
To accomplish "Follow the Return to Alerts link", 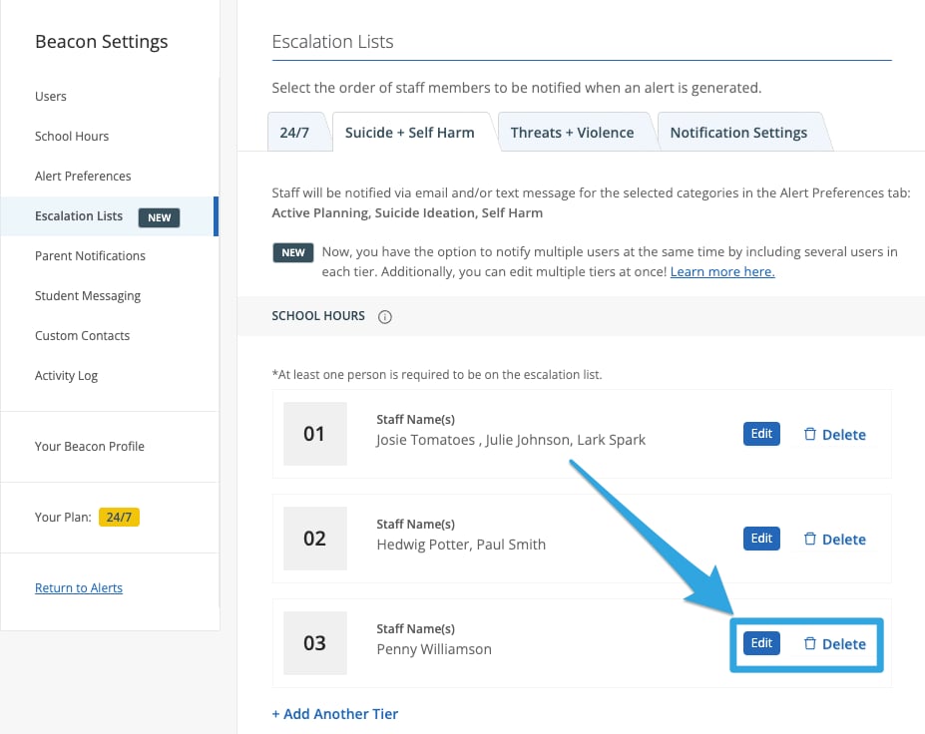I will (x=79, y=587).
